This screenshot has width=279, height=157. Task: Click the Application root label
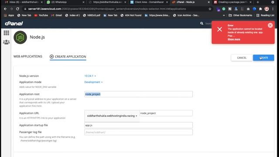[x=29, y=94]
